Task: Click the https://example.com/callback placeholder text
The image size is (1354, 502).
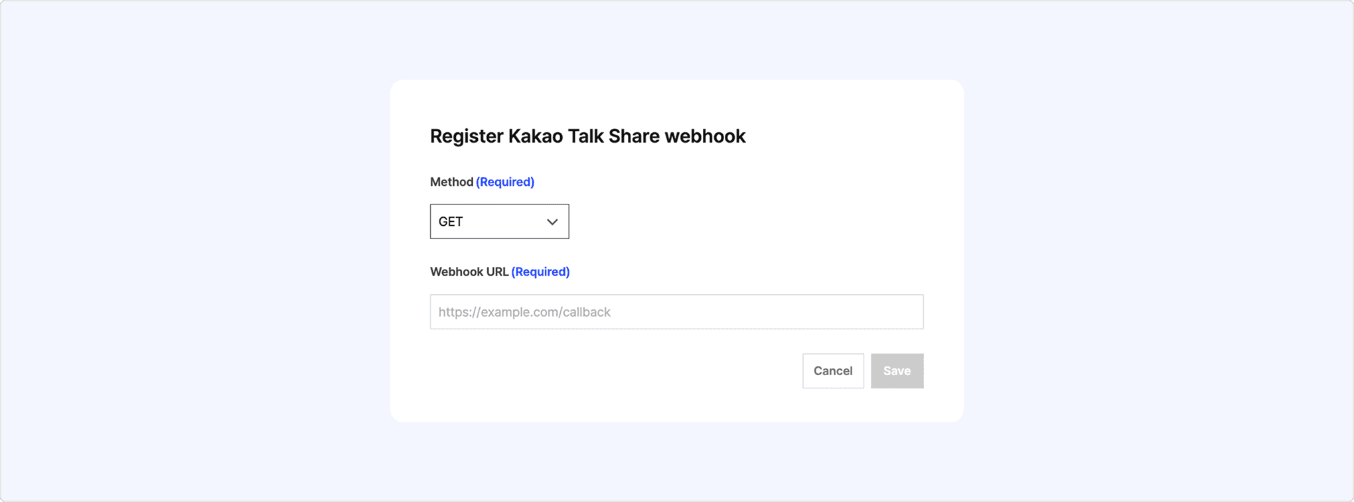Action: coord(524,312)
